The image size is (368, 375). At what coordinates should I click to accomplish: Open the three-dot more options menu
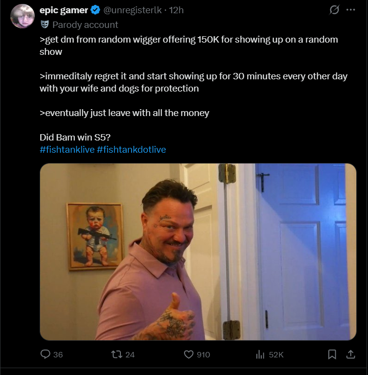pos(350,10)
